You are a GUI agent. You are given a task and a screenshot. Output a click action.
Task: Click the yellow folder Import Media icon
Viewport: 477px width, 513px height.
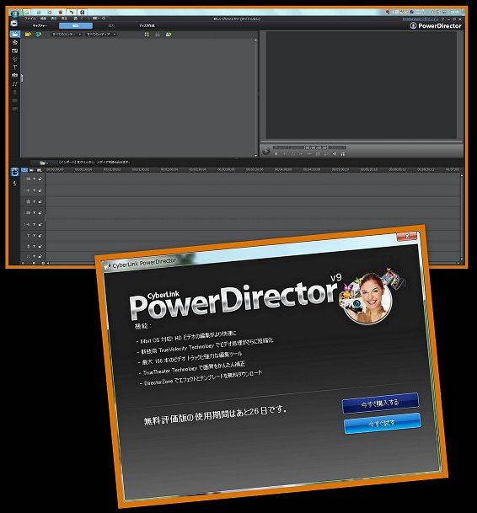28,34
